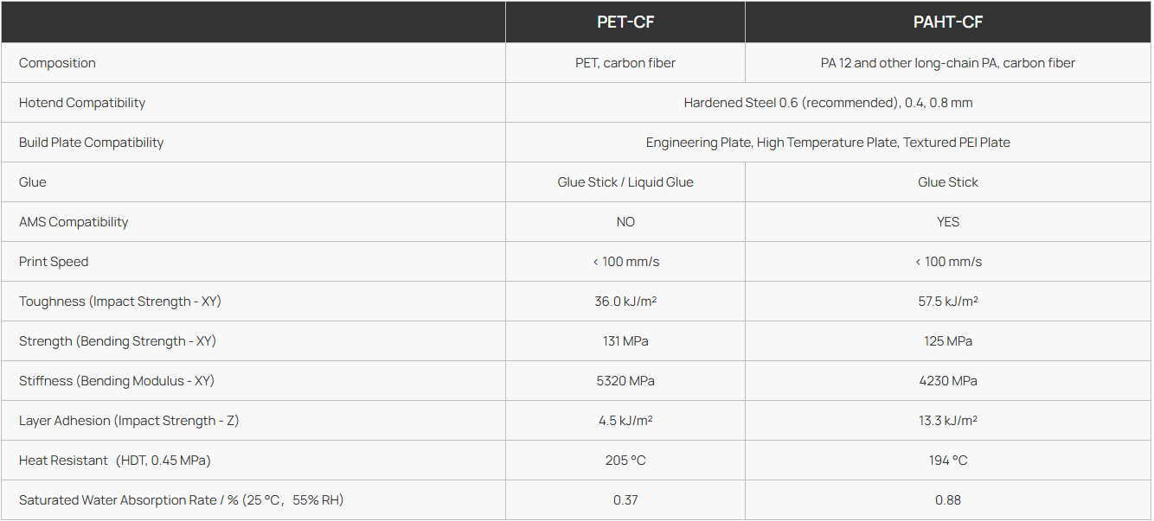Click the Hotend Compatibility row label

point(82,103)
